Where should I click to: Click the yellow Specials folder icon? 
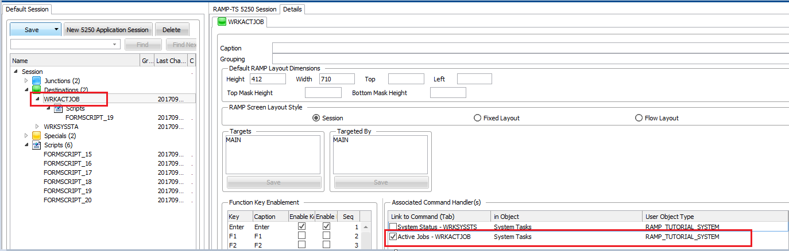pos(37,136)
